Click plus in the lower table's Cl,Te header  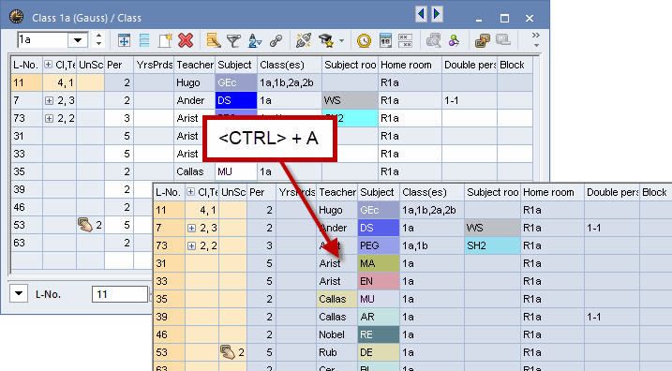[190, 192]
